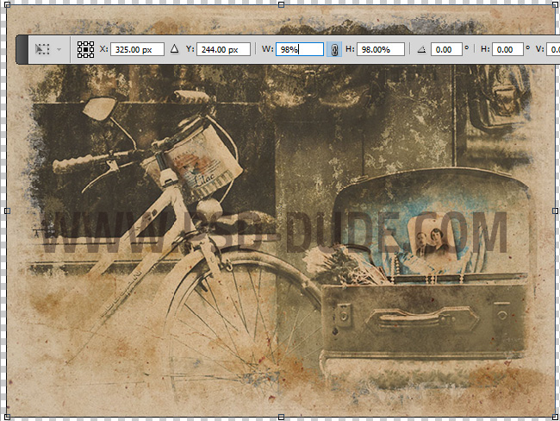Grab the top-center transform handle
This screenshot has width=560, height=421.
[281, 4]
